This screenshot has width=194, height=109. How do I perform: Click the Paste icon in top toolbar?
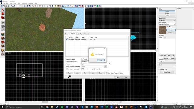(x=52, y=6)
